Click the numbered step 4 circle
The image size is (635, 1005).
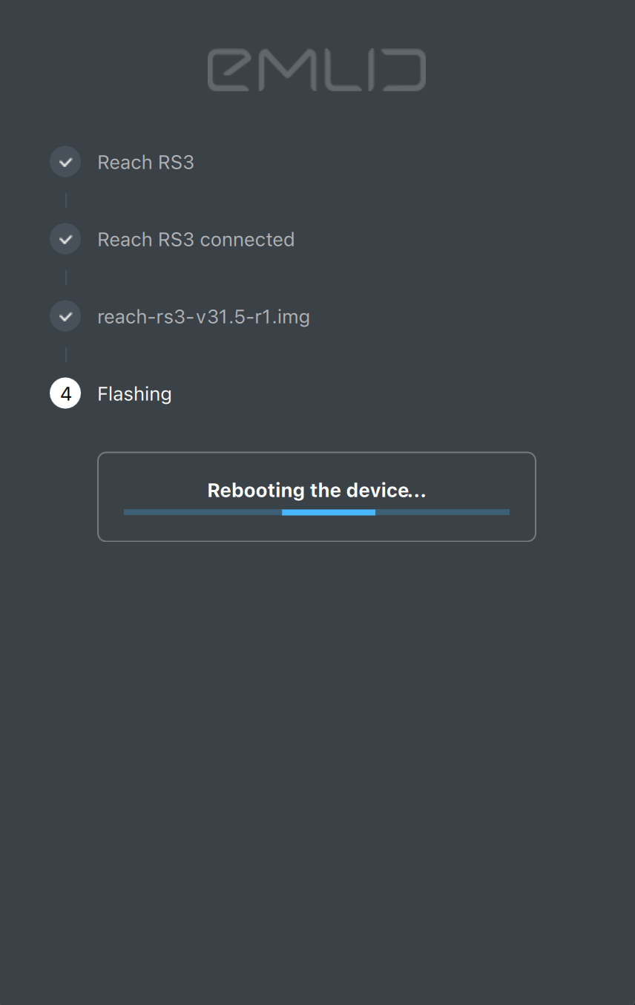tap(65, 393)
